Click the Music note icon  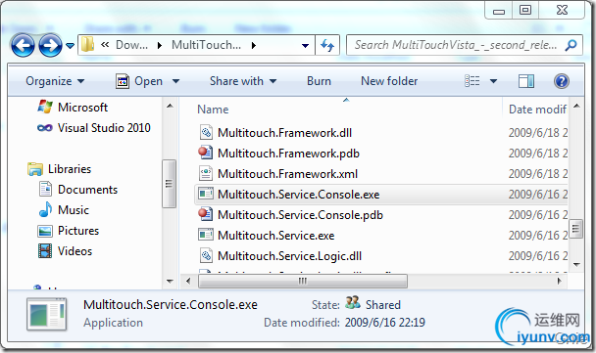tap(46, 209)
